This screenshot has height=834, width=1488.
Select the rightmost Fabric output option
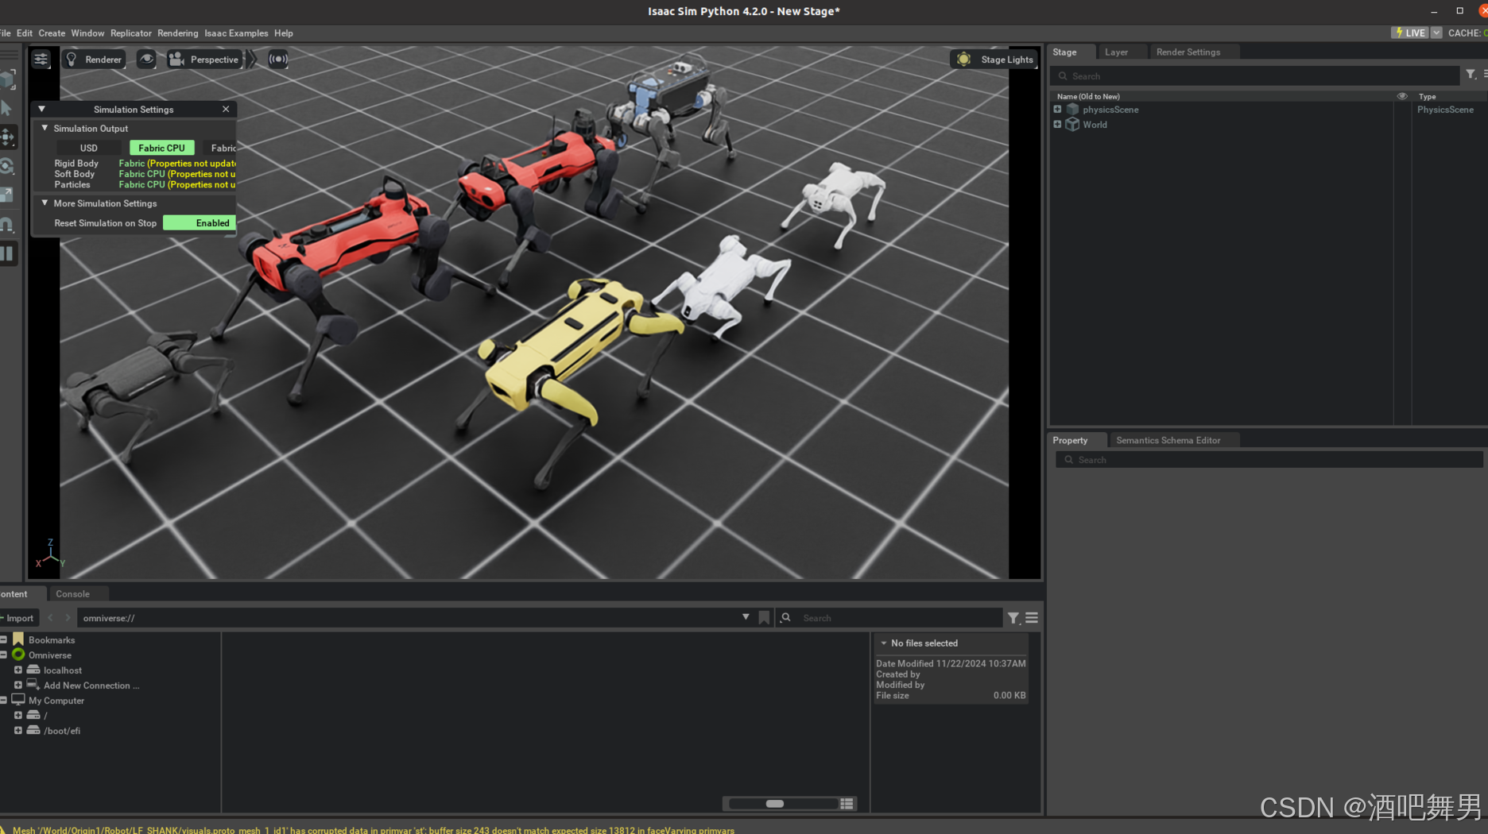(219, 149)
